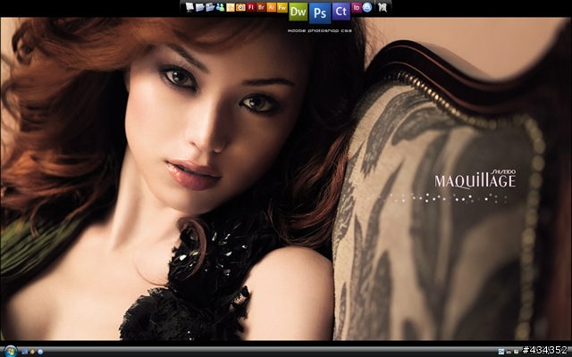The image size is (572, 357).
Task: Open the Windows Start orb
Action: click(x=10, y=351)
